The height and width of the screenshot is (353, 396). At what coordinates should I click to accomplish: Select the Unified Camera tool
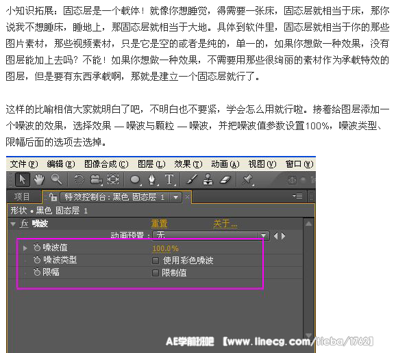tap(97, 180)
